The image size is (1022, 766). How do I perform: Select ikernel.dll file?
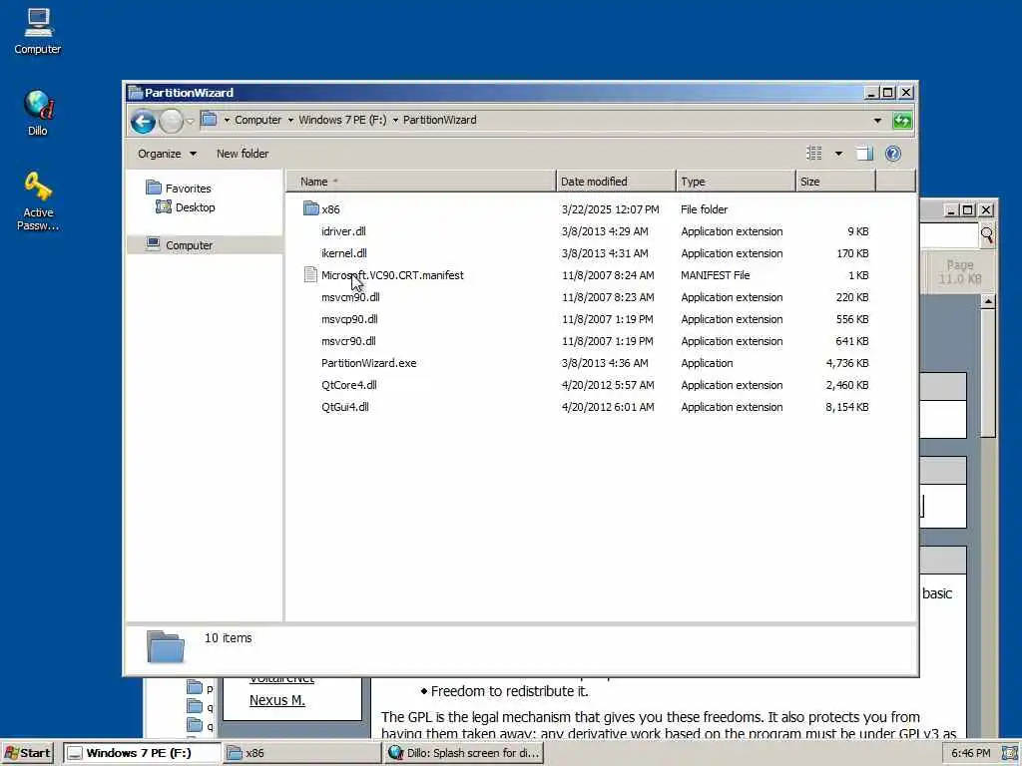tap(344, 253)
